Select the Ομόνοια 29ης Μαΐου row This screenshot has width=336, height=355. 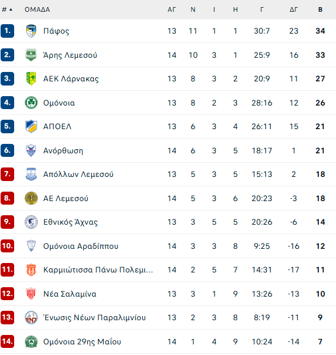[x=168, y=341]
